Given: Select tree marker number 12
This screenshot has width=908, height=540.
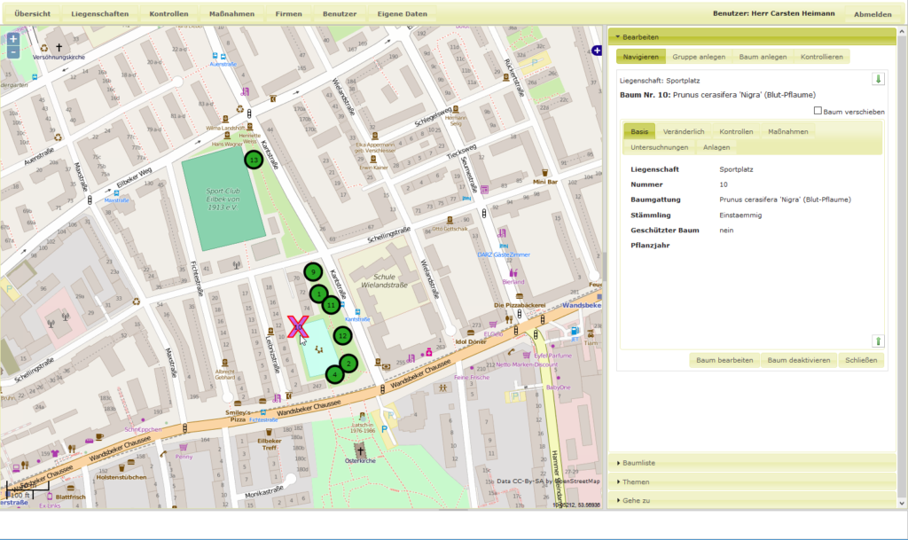Looking at the screenshot, I should click(343, 335).
